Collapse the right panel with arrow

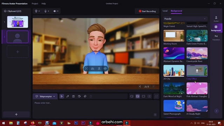click(x=216, y=111)
